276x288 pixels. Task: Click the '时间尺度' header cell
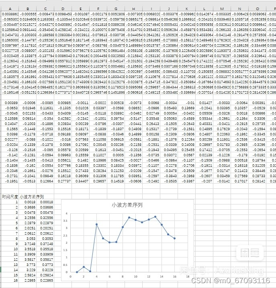click(10, 197)
